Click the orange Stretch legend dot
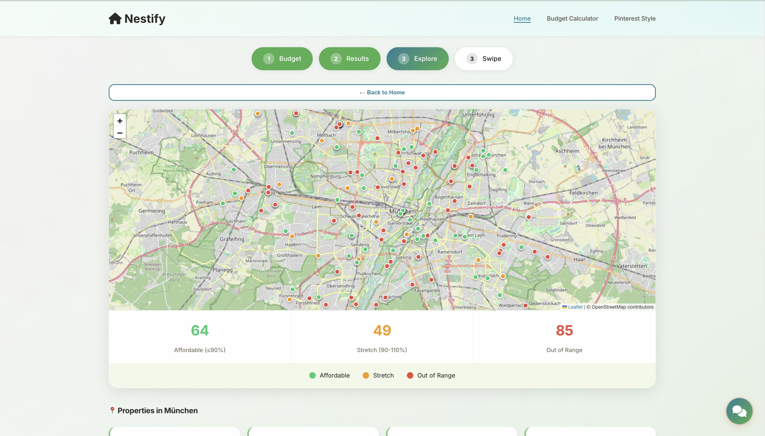765x436 pixels. (x=366, y=375)
